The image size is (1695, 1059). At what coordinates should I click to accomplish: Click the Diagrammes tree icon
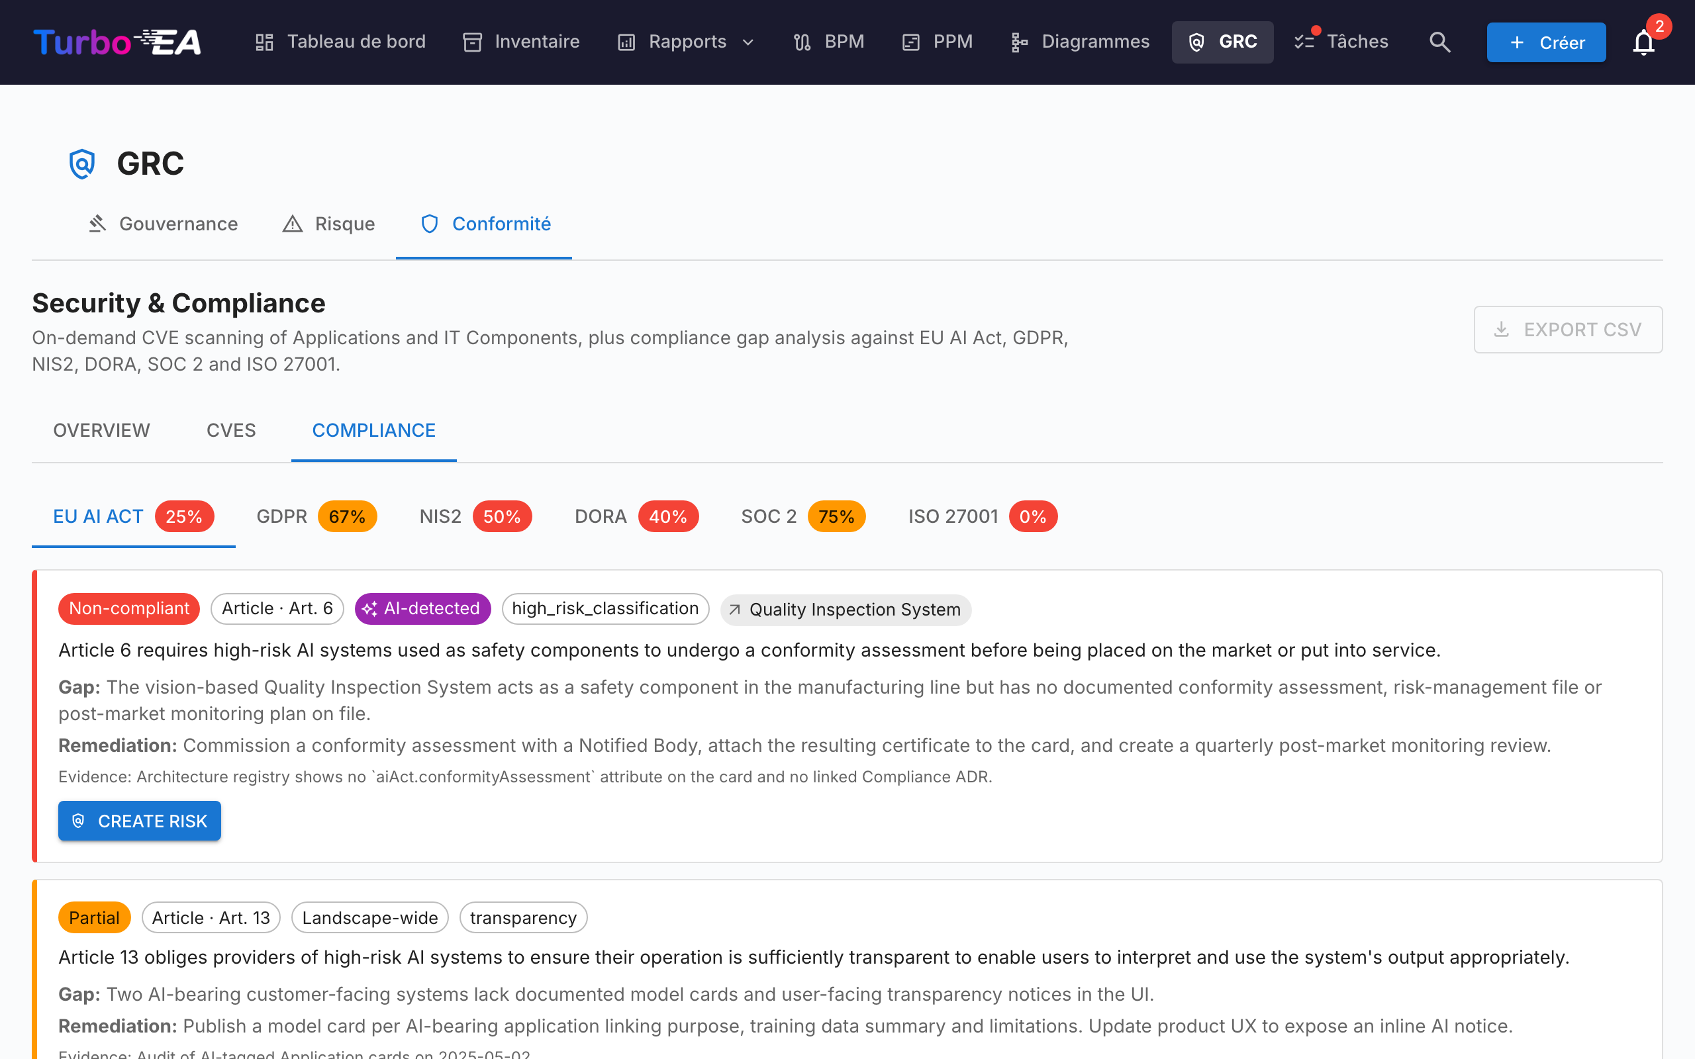[1019, 42]
